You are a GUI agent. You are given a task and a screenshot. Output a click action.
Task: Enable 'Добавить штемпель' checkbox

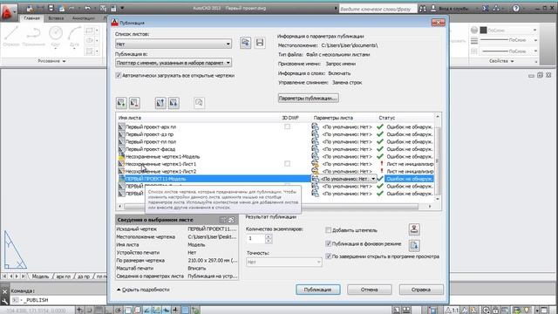tap(328, 230)
